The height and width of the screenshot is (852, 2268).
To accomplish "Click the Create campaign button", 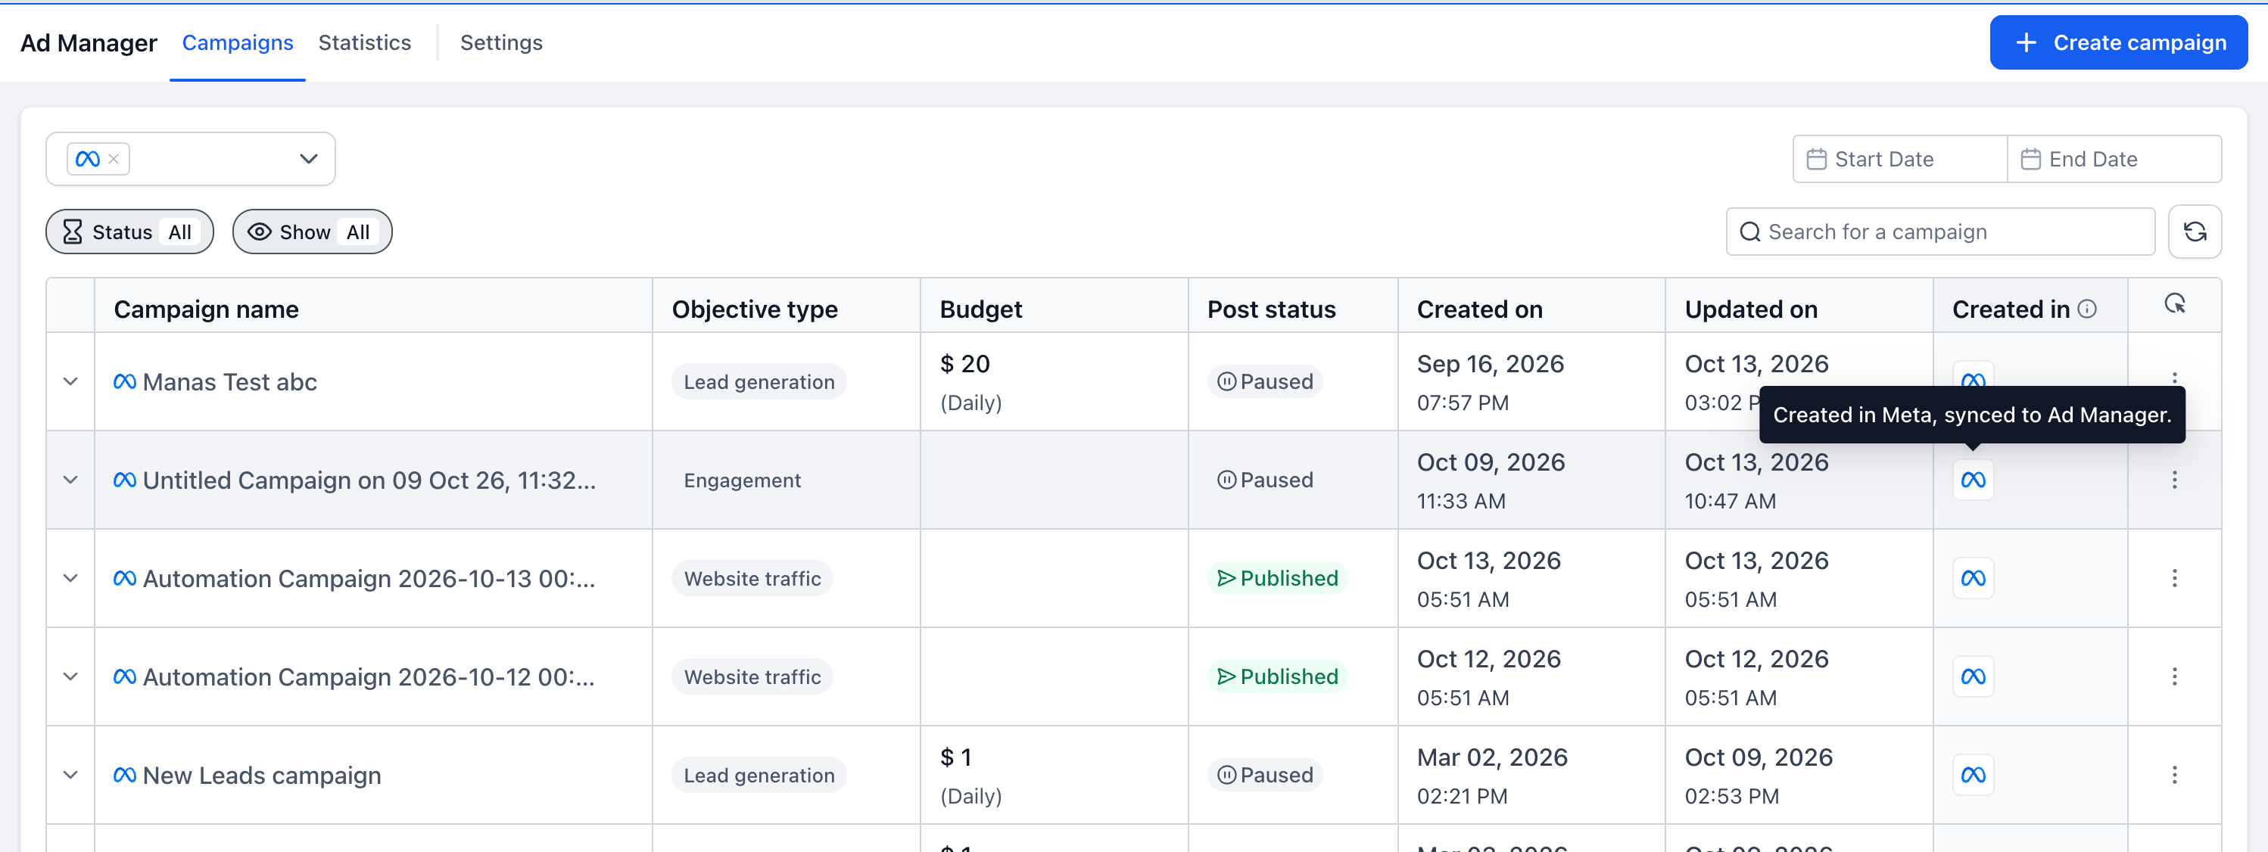I will 2118,42.
